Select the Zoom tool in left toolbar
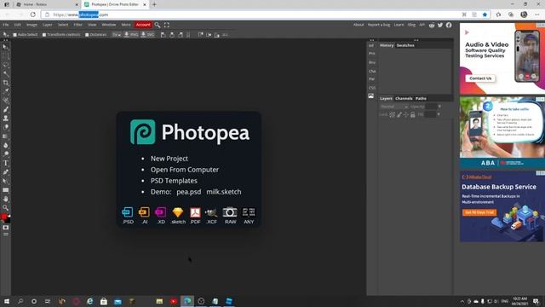The width and height of the screenshot is (545, 307). [5, 208]
